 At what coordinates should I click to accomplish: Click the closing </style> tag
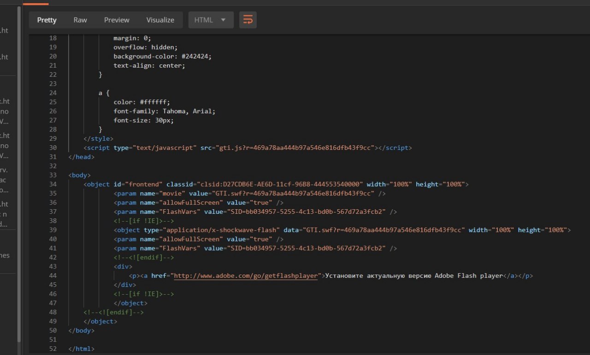click(98, 138)
